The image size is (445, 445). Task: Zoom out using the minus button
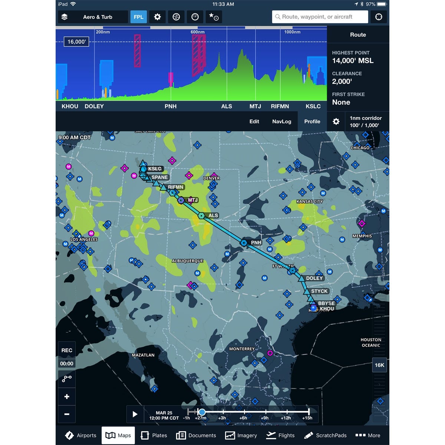coord(67,414)
